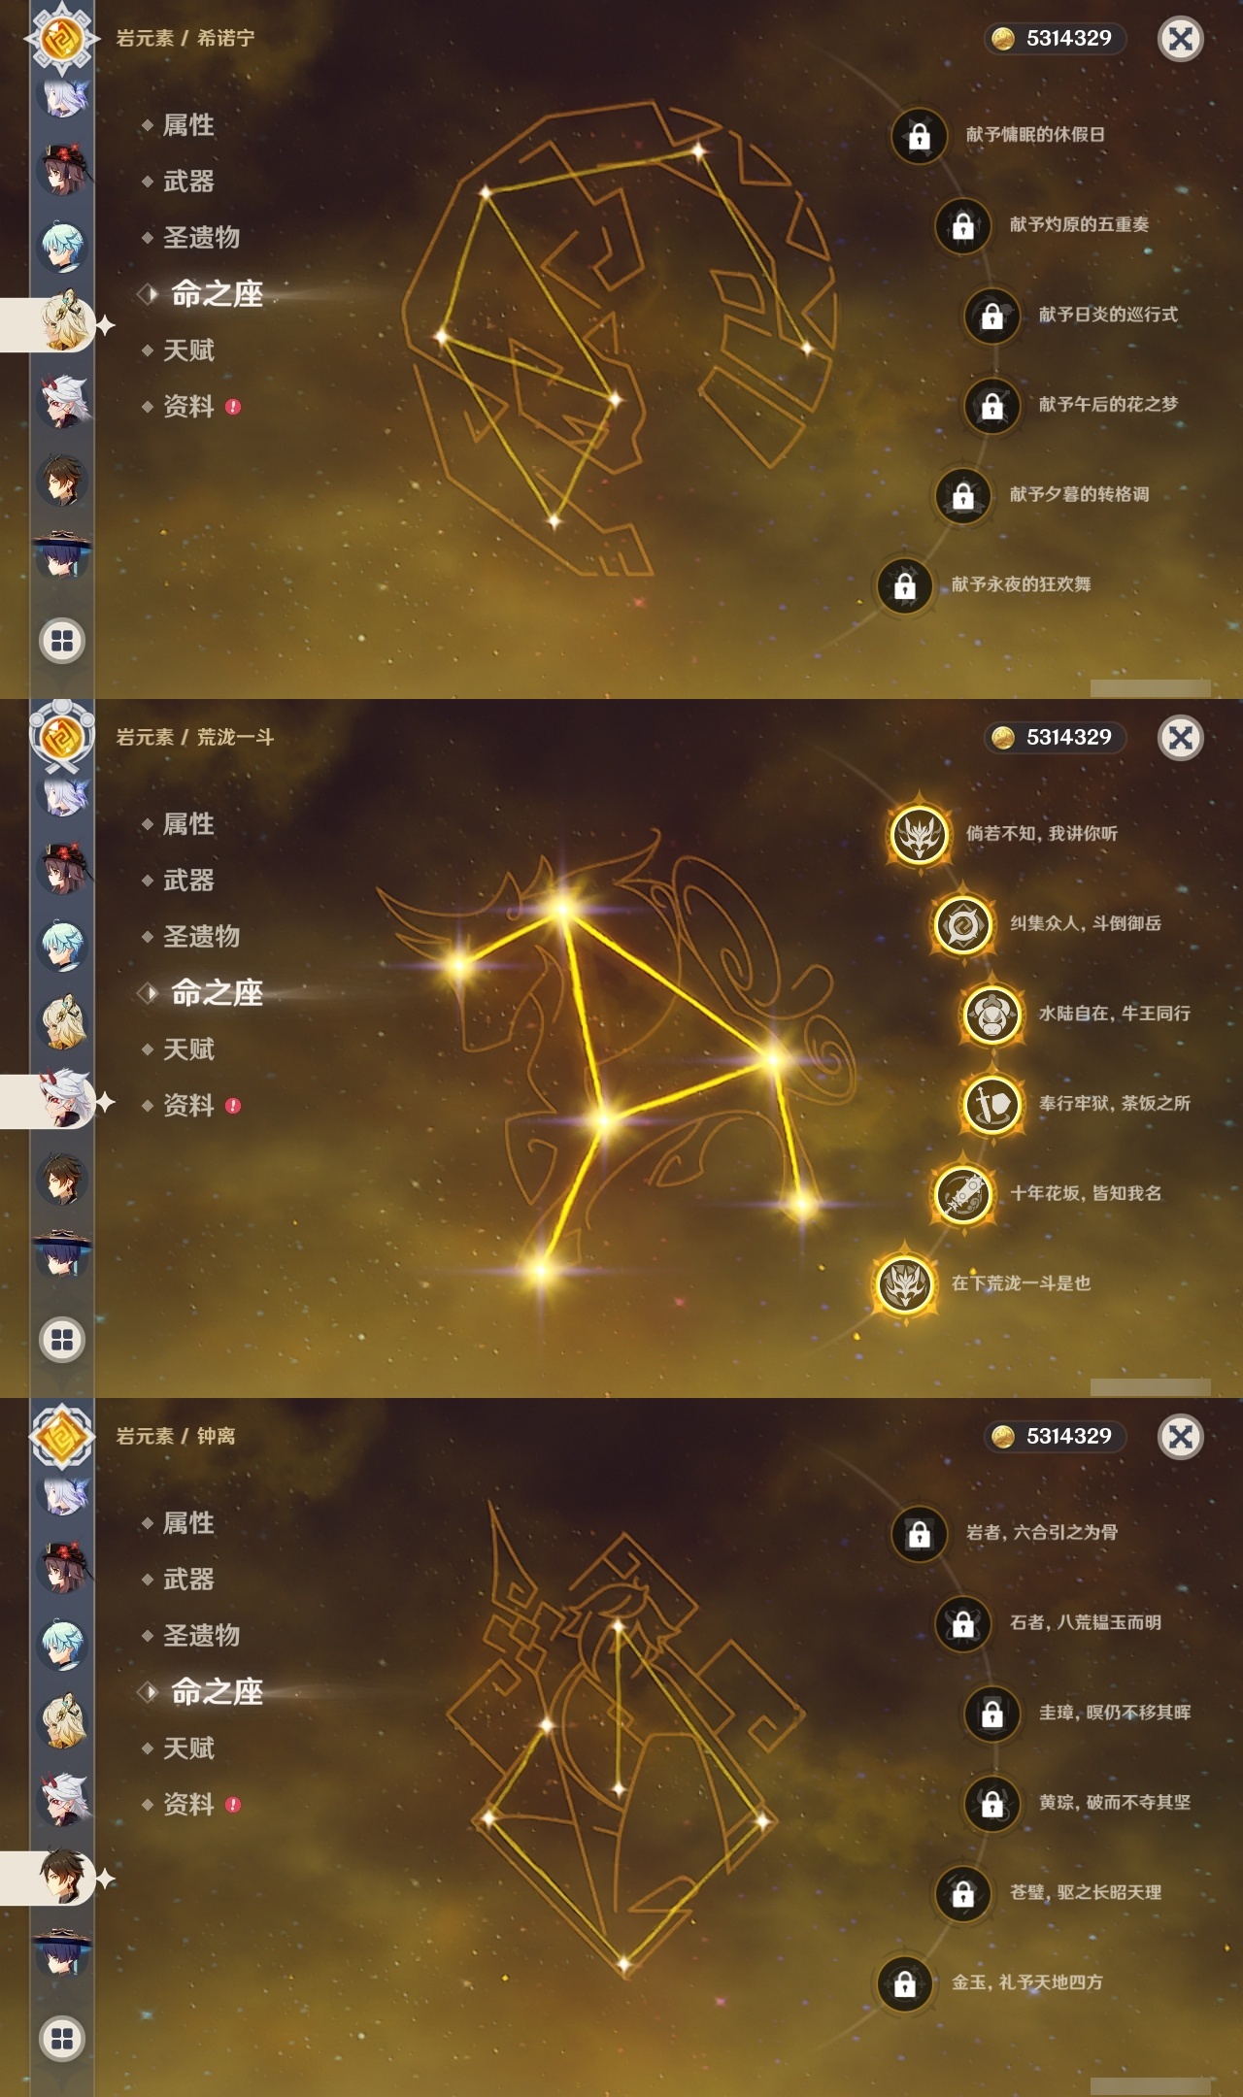Open 天赋 tab in the 希诺宁 screen
The width and height of the screenshot is (1243, 2097).
[188, 350]
